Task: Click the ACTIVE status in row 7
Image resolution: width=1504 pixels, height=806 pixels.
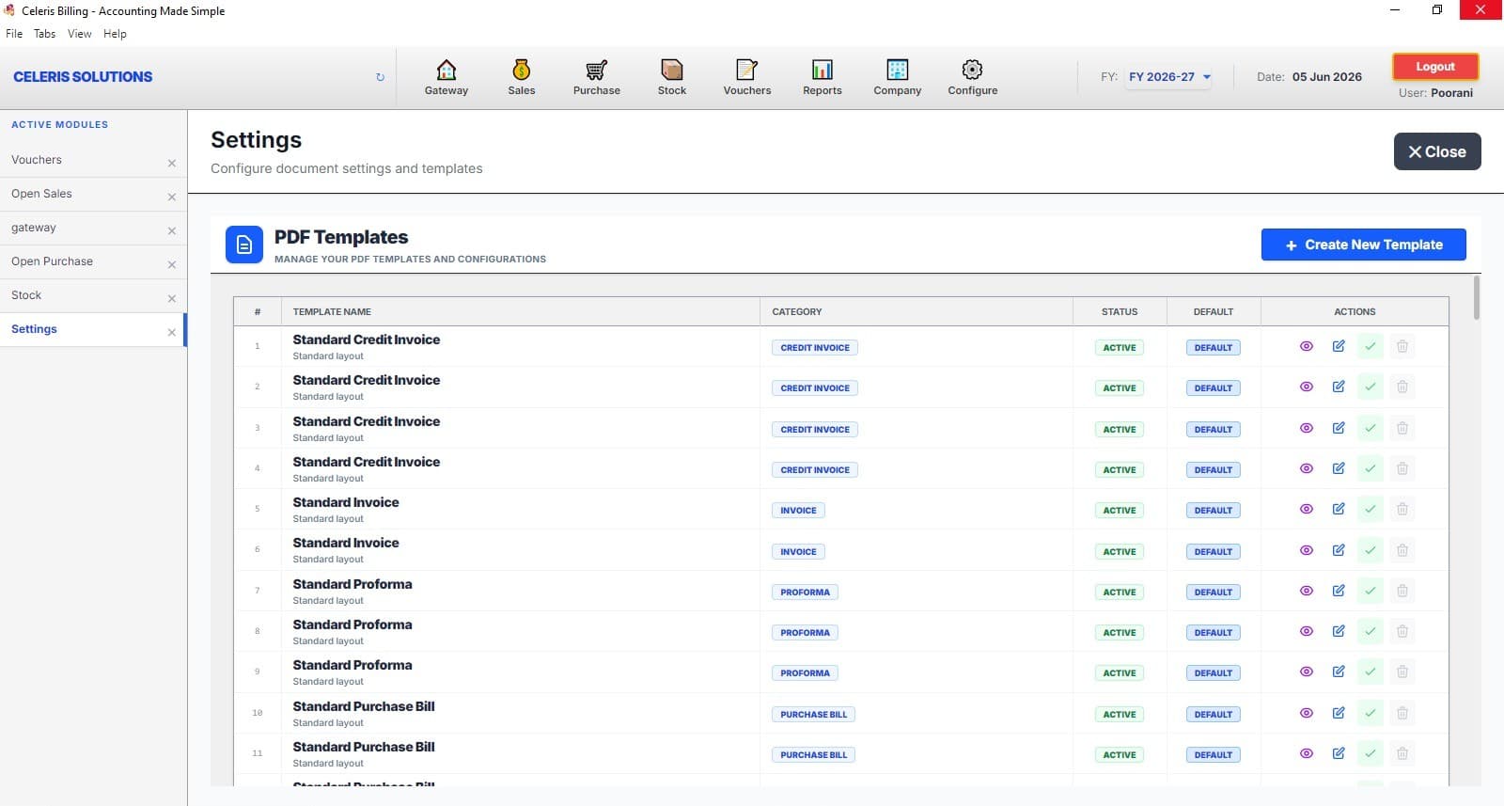Action: 1120,592
